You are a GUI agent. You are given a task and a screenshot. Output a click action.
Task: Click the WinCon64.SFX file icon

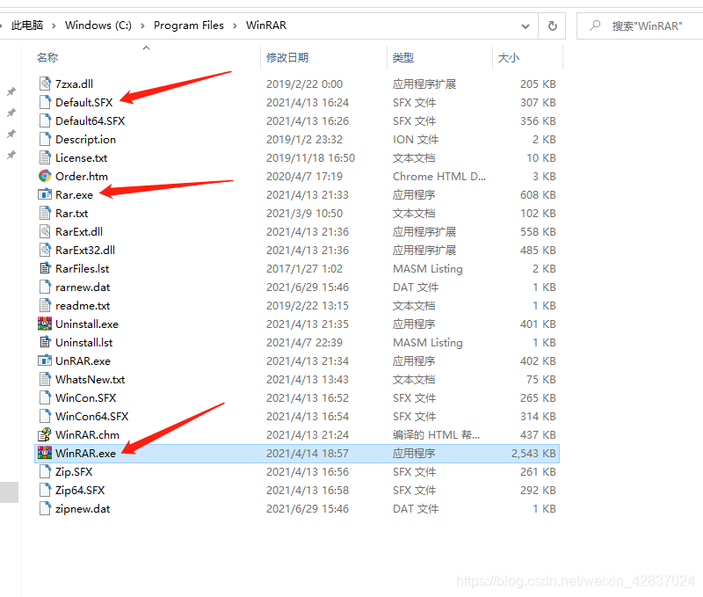point(45,416)
